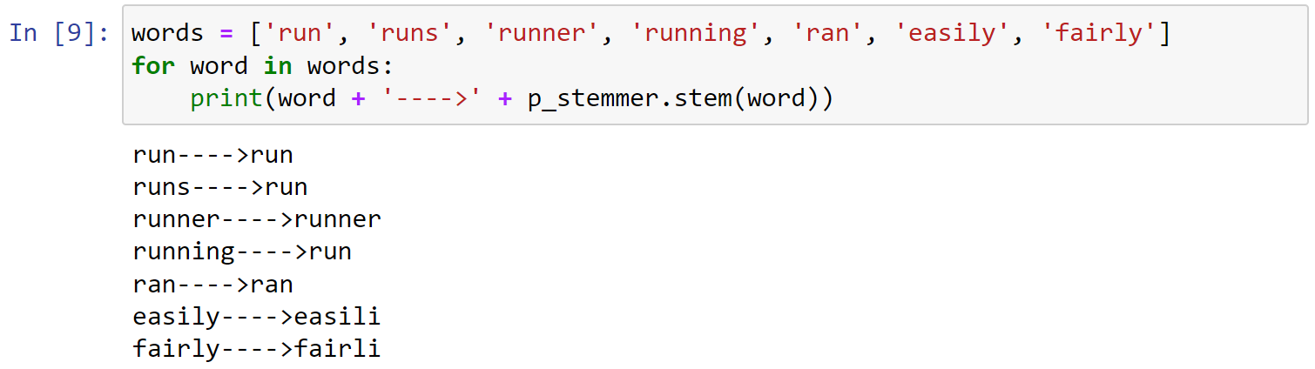
Task: Click output line fairly---->fairli
Action: point(257,349)
